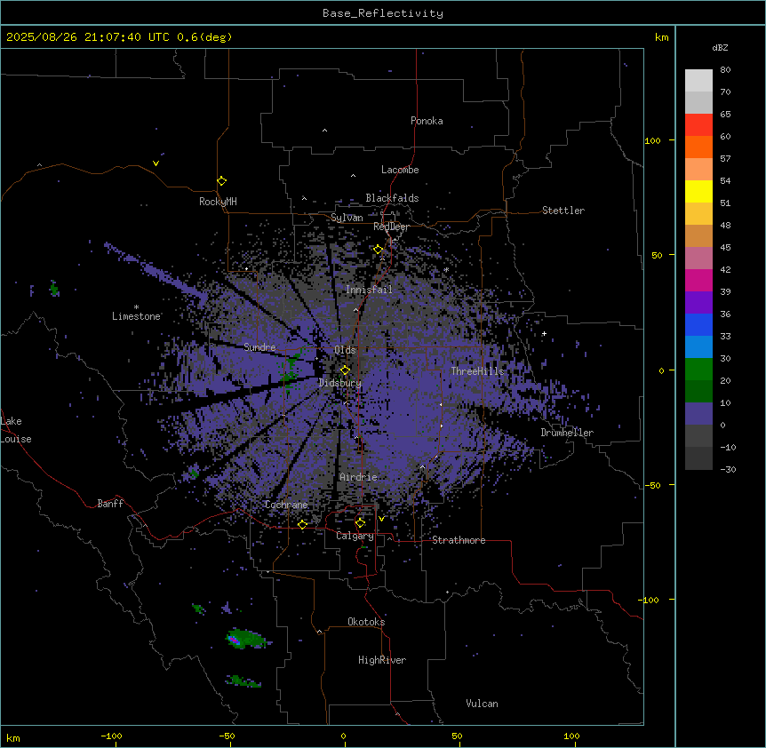Click the Strathmore label
Image resolution: width=766 pixels, height=748 pixels.
coord(459,540)
